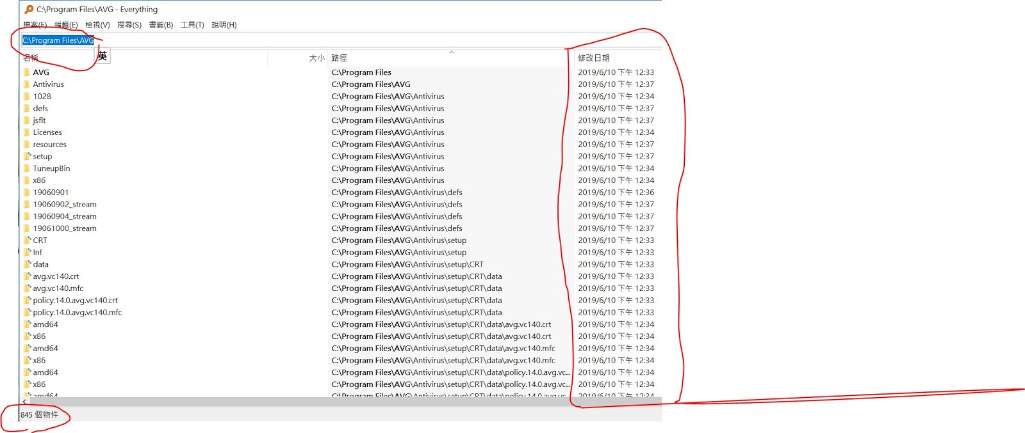Click the folder icon beside avg.vc140.mfc
Image resolution: width=1025 pixels, height=433 pixels.
[x=27, y=288]
